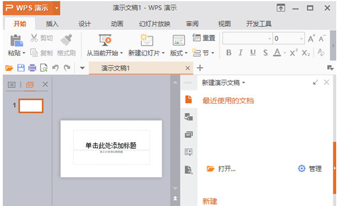Viewport: 339px width, 206px height.
Task: Click the Print icon
Action: click(32, 68)
